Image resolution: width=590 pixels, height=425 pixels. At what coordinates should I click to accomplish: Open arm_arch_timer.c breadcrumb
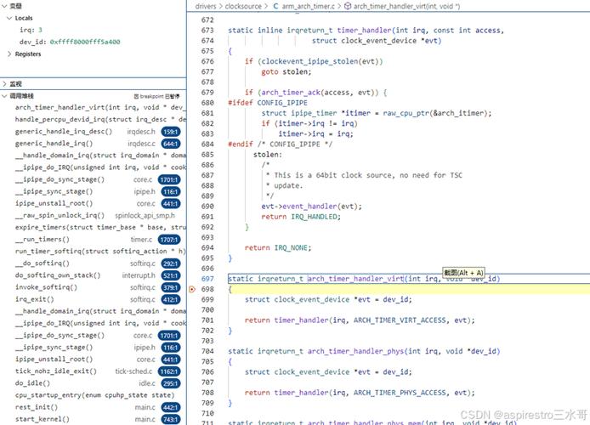tap(308, 7)
